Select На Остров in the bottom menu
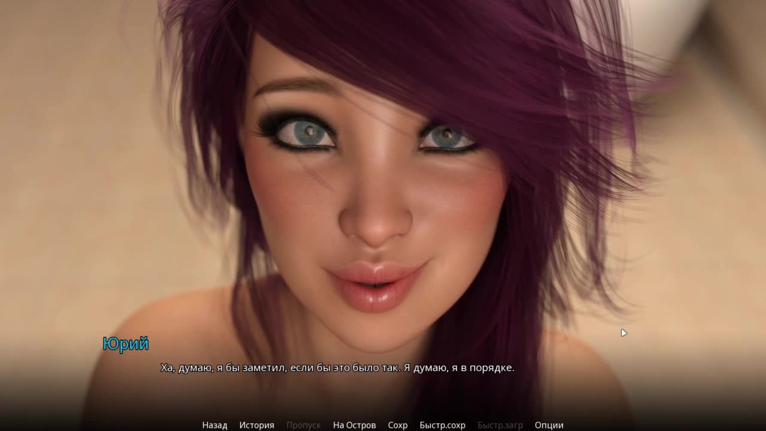The width and height of the screenshot is (766, 431). 354,425
